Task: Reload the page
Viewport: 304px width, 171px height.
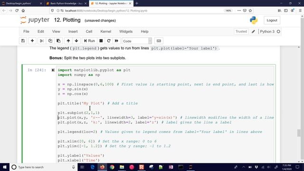Action: (x=17, y=10)
